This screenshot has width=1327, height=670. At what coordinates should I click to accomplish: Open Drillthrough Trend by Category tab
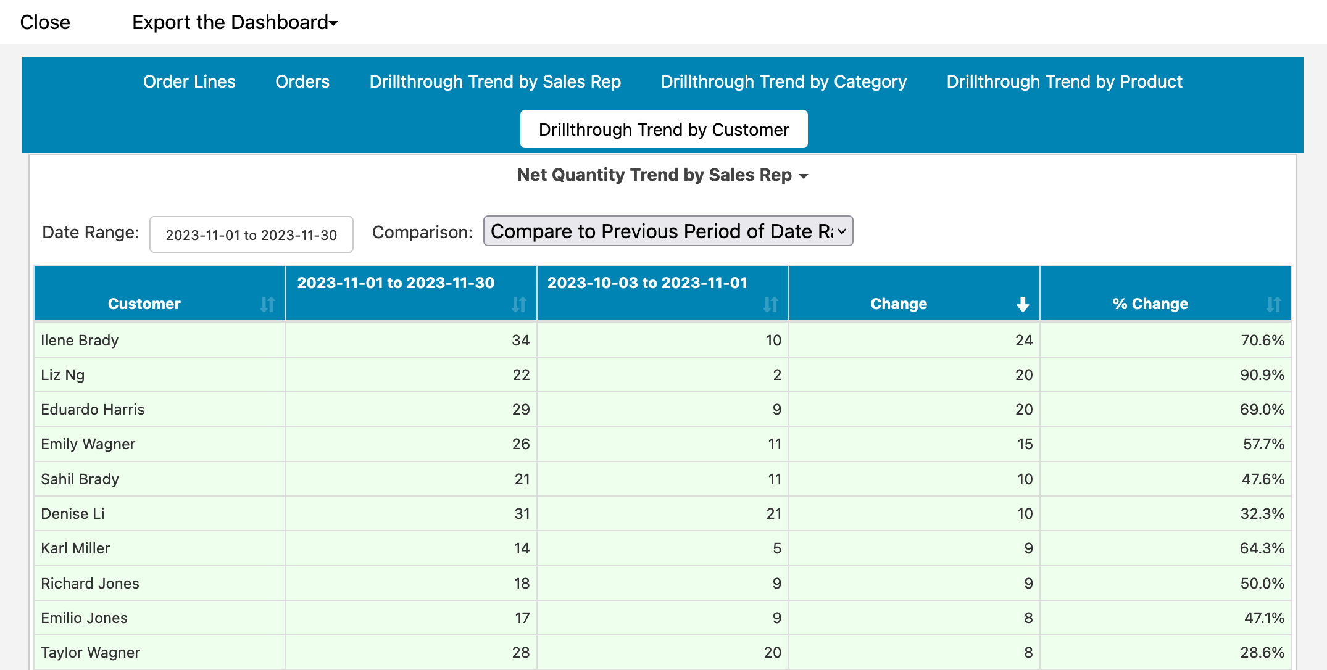click(x=783, y=81)
